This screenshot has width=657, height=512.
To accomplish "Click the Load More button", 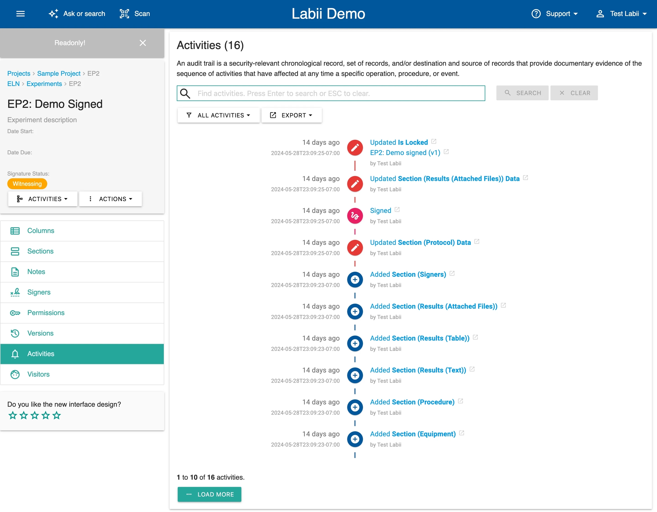I will 209,494.
